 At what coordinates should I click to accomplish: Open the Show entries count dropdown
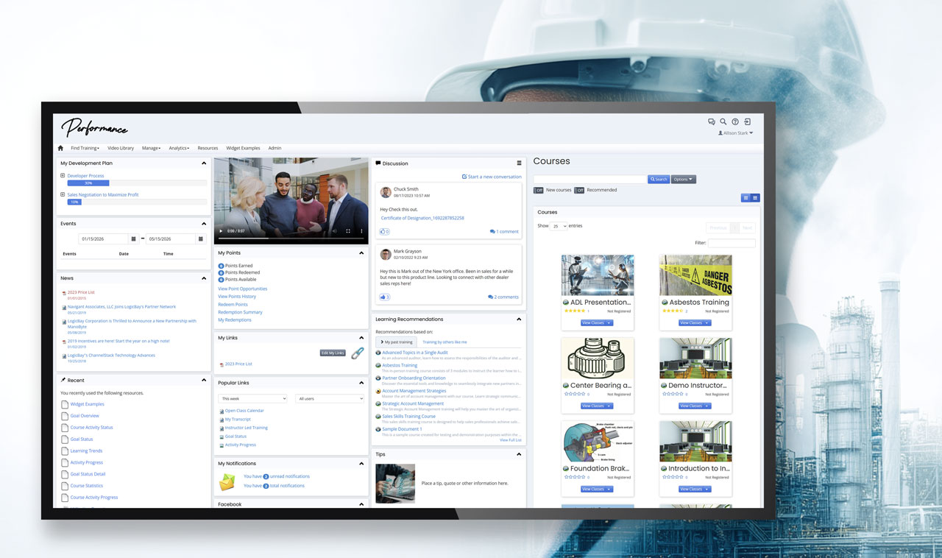(559, 226)
